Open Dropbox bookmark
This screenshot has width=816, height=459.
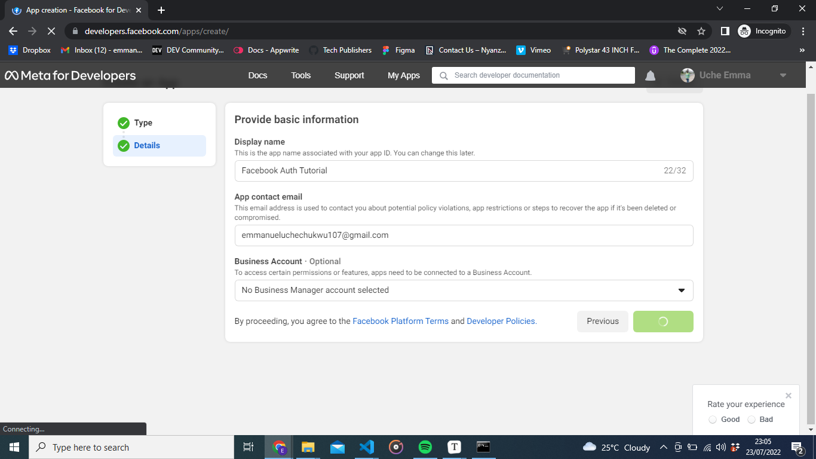click(x=30, y=50)
